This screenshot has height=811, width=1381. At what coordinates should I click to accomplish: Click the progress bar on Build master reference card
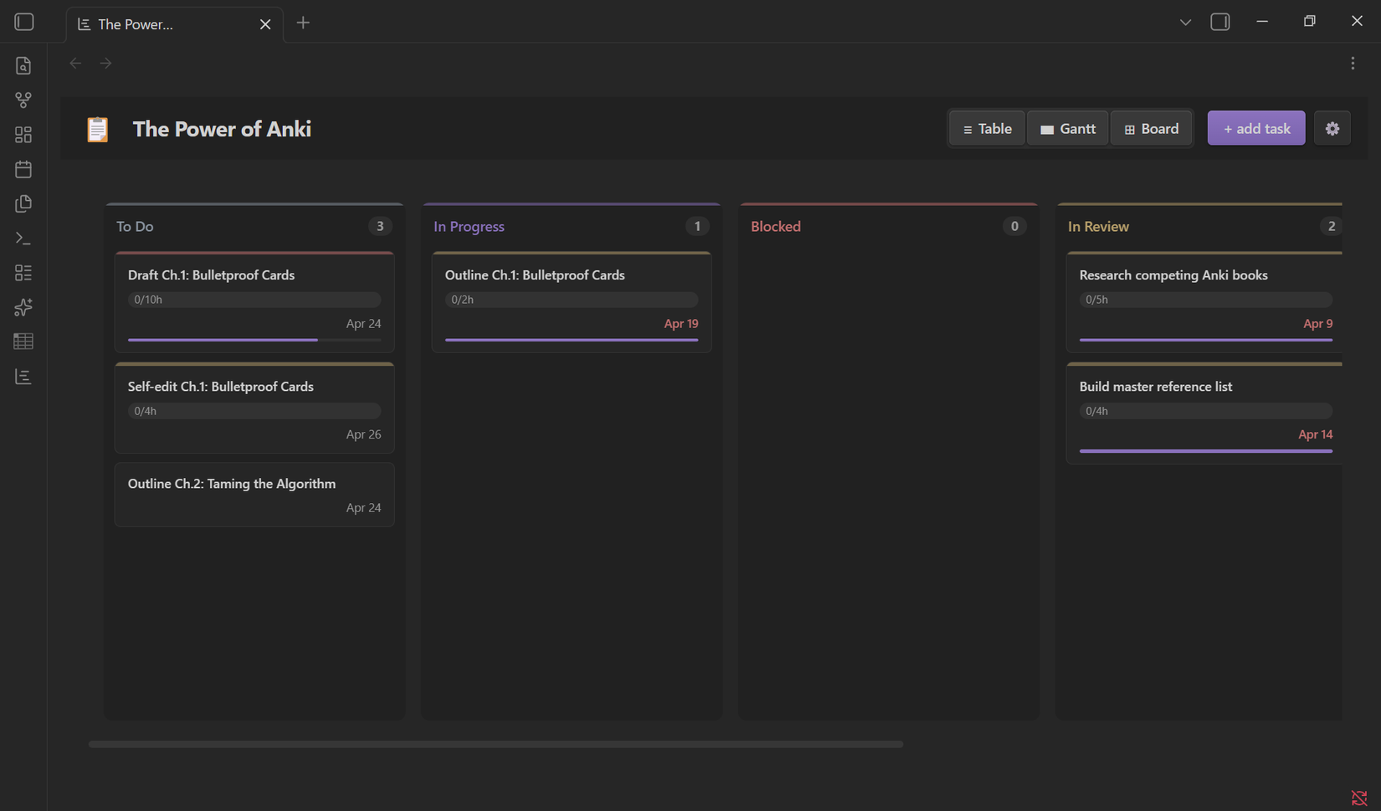click(x=1206, y=451)
